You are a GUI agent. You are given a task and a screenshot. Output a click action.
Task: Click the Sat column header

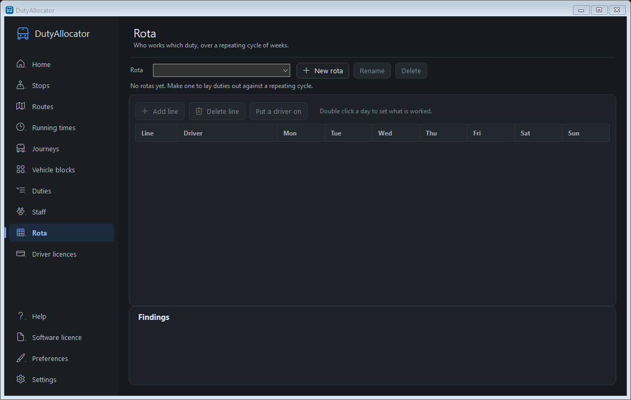[x=539, y=133]
